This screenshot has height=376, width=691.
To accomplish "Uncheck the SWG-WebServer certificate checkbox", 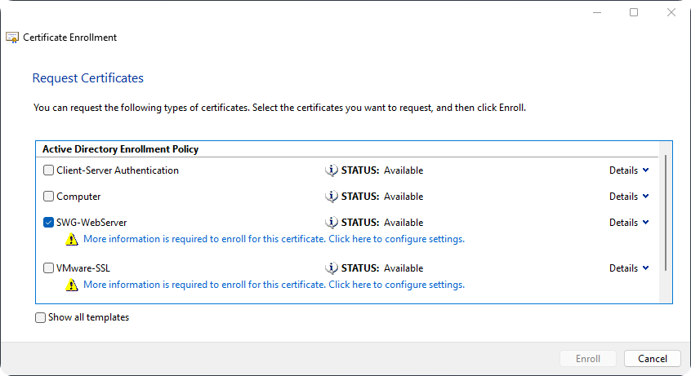I will click(48, 223).
